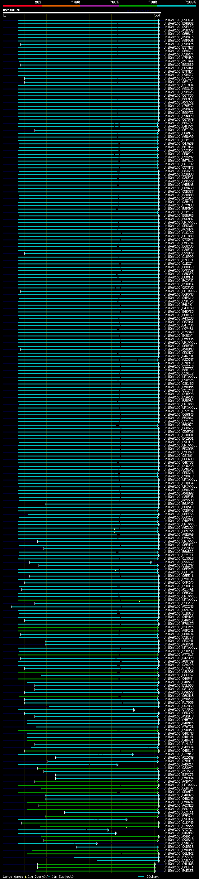
Task: Click the purple ~60% identity legend segment
Action: click(x=99, y=6)
